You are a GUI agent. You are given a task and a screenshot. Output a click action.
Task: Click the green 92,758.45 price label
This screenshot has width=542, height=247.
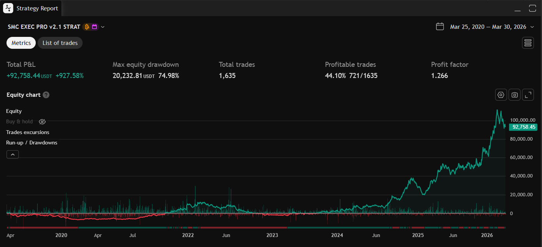523,127
